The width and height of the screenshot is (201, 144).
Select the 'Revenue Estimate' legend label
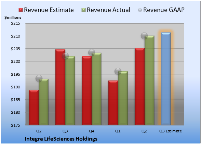[x=49, y=10]
